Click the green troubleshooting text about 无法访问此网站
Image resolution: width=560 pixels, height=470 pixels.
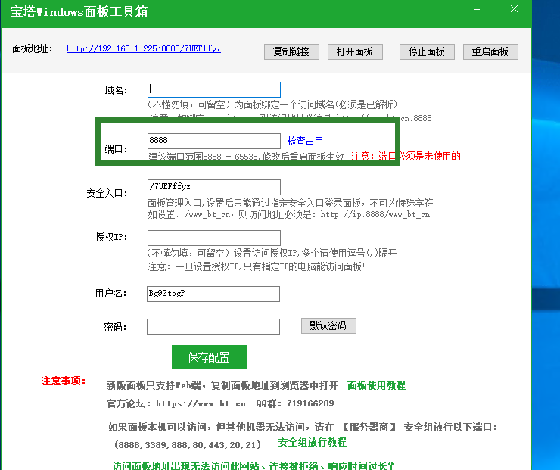pyautogui.click(x=253, y=465)
